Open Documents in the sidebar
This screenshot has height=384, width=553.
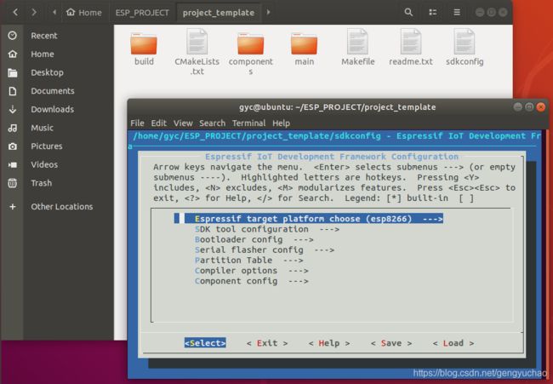[x=57, y=91]
